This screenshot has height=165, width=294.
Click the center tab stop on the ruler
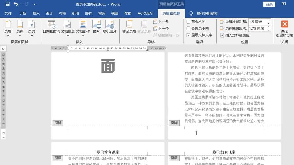108,50
